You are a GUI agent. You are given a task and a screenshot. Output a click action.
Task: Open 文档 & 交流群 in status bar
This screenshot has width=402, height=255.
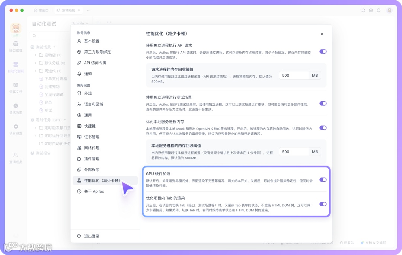tap(373, 243)
